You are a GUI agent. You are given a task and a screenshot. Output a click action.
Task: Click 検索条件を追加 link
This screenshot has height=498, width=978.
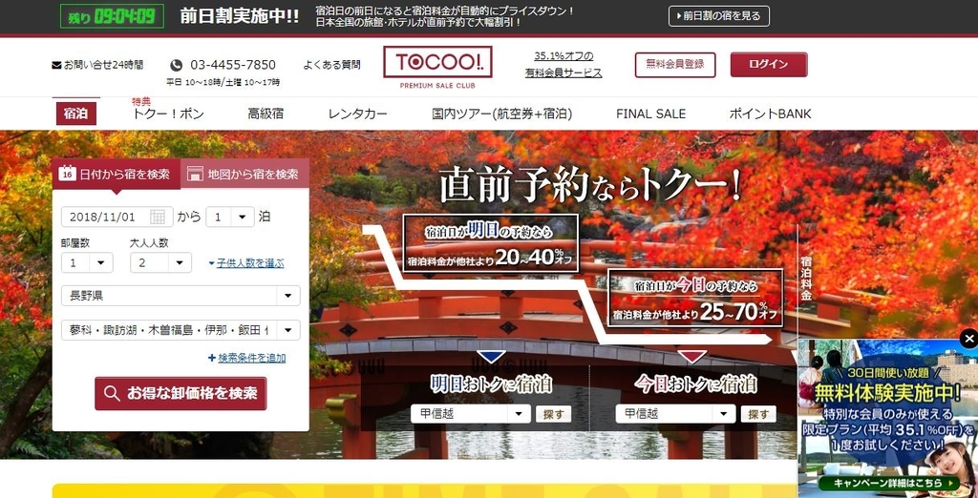click(252, 358)
